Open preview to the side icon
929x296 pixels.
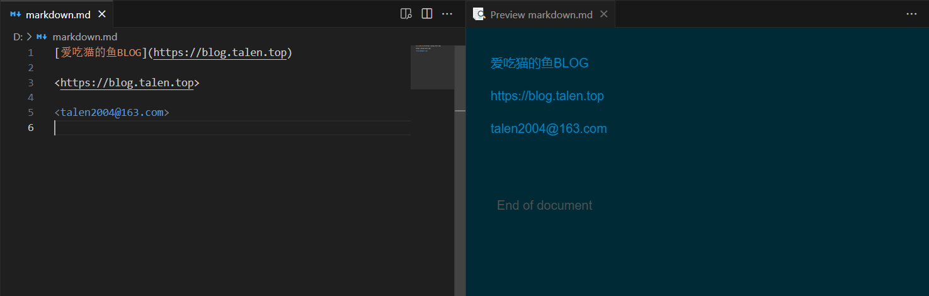(x=406, y=14)
